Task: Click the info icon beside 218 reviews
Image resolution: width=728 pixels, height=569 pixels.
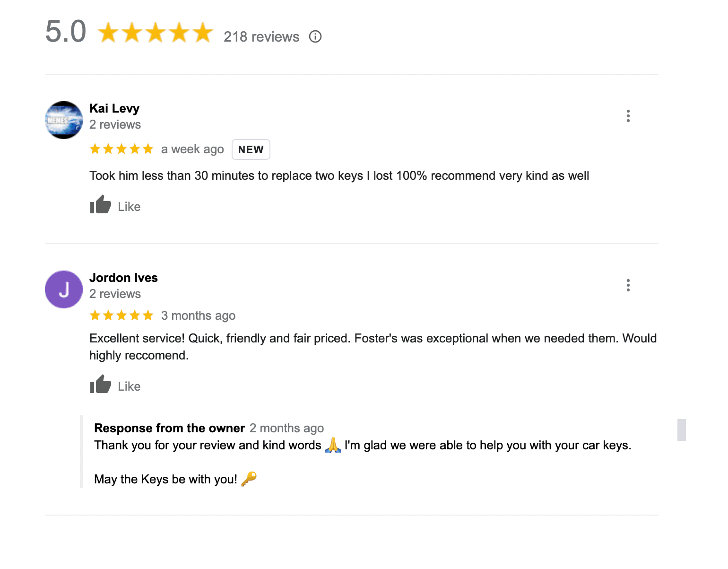Action: (x=315, y=36)
